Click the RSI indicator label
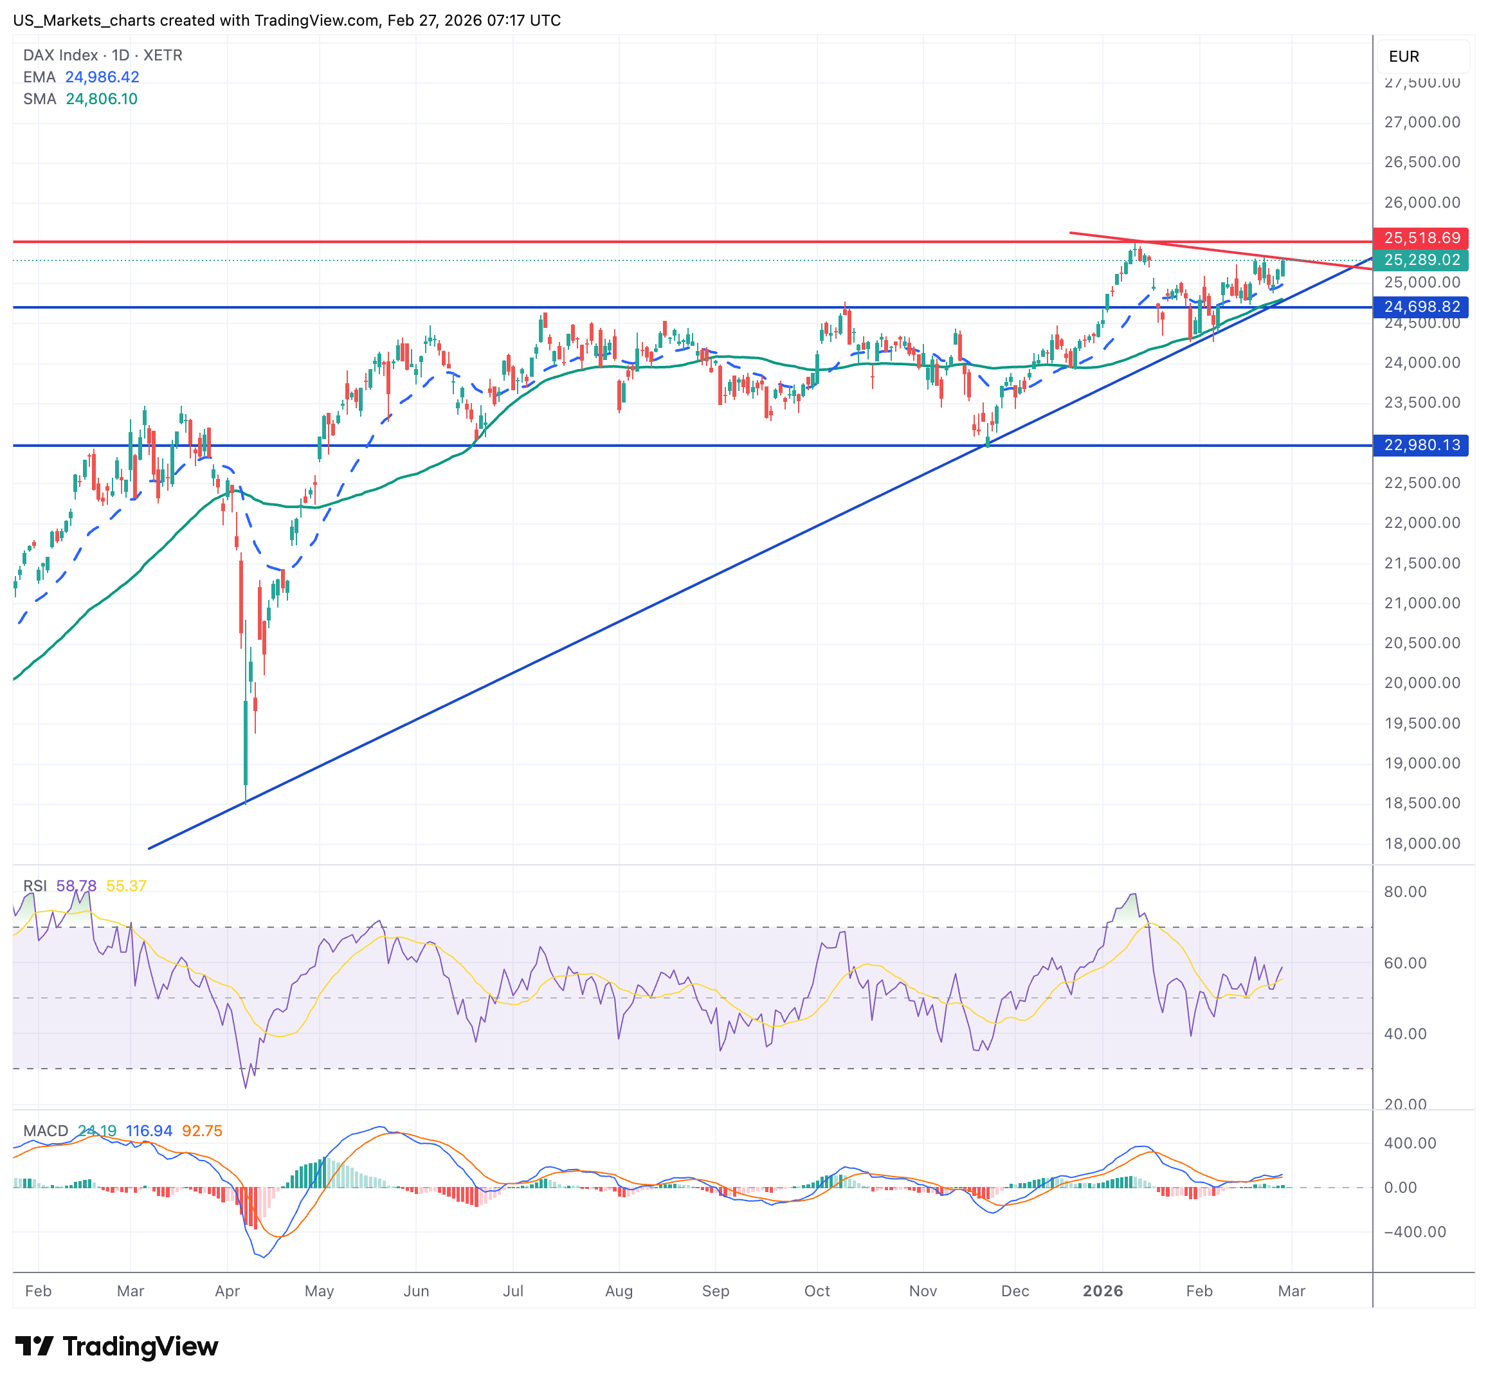1488x1385 pixels. tap(35, 886)
